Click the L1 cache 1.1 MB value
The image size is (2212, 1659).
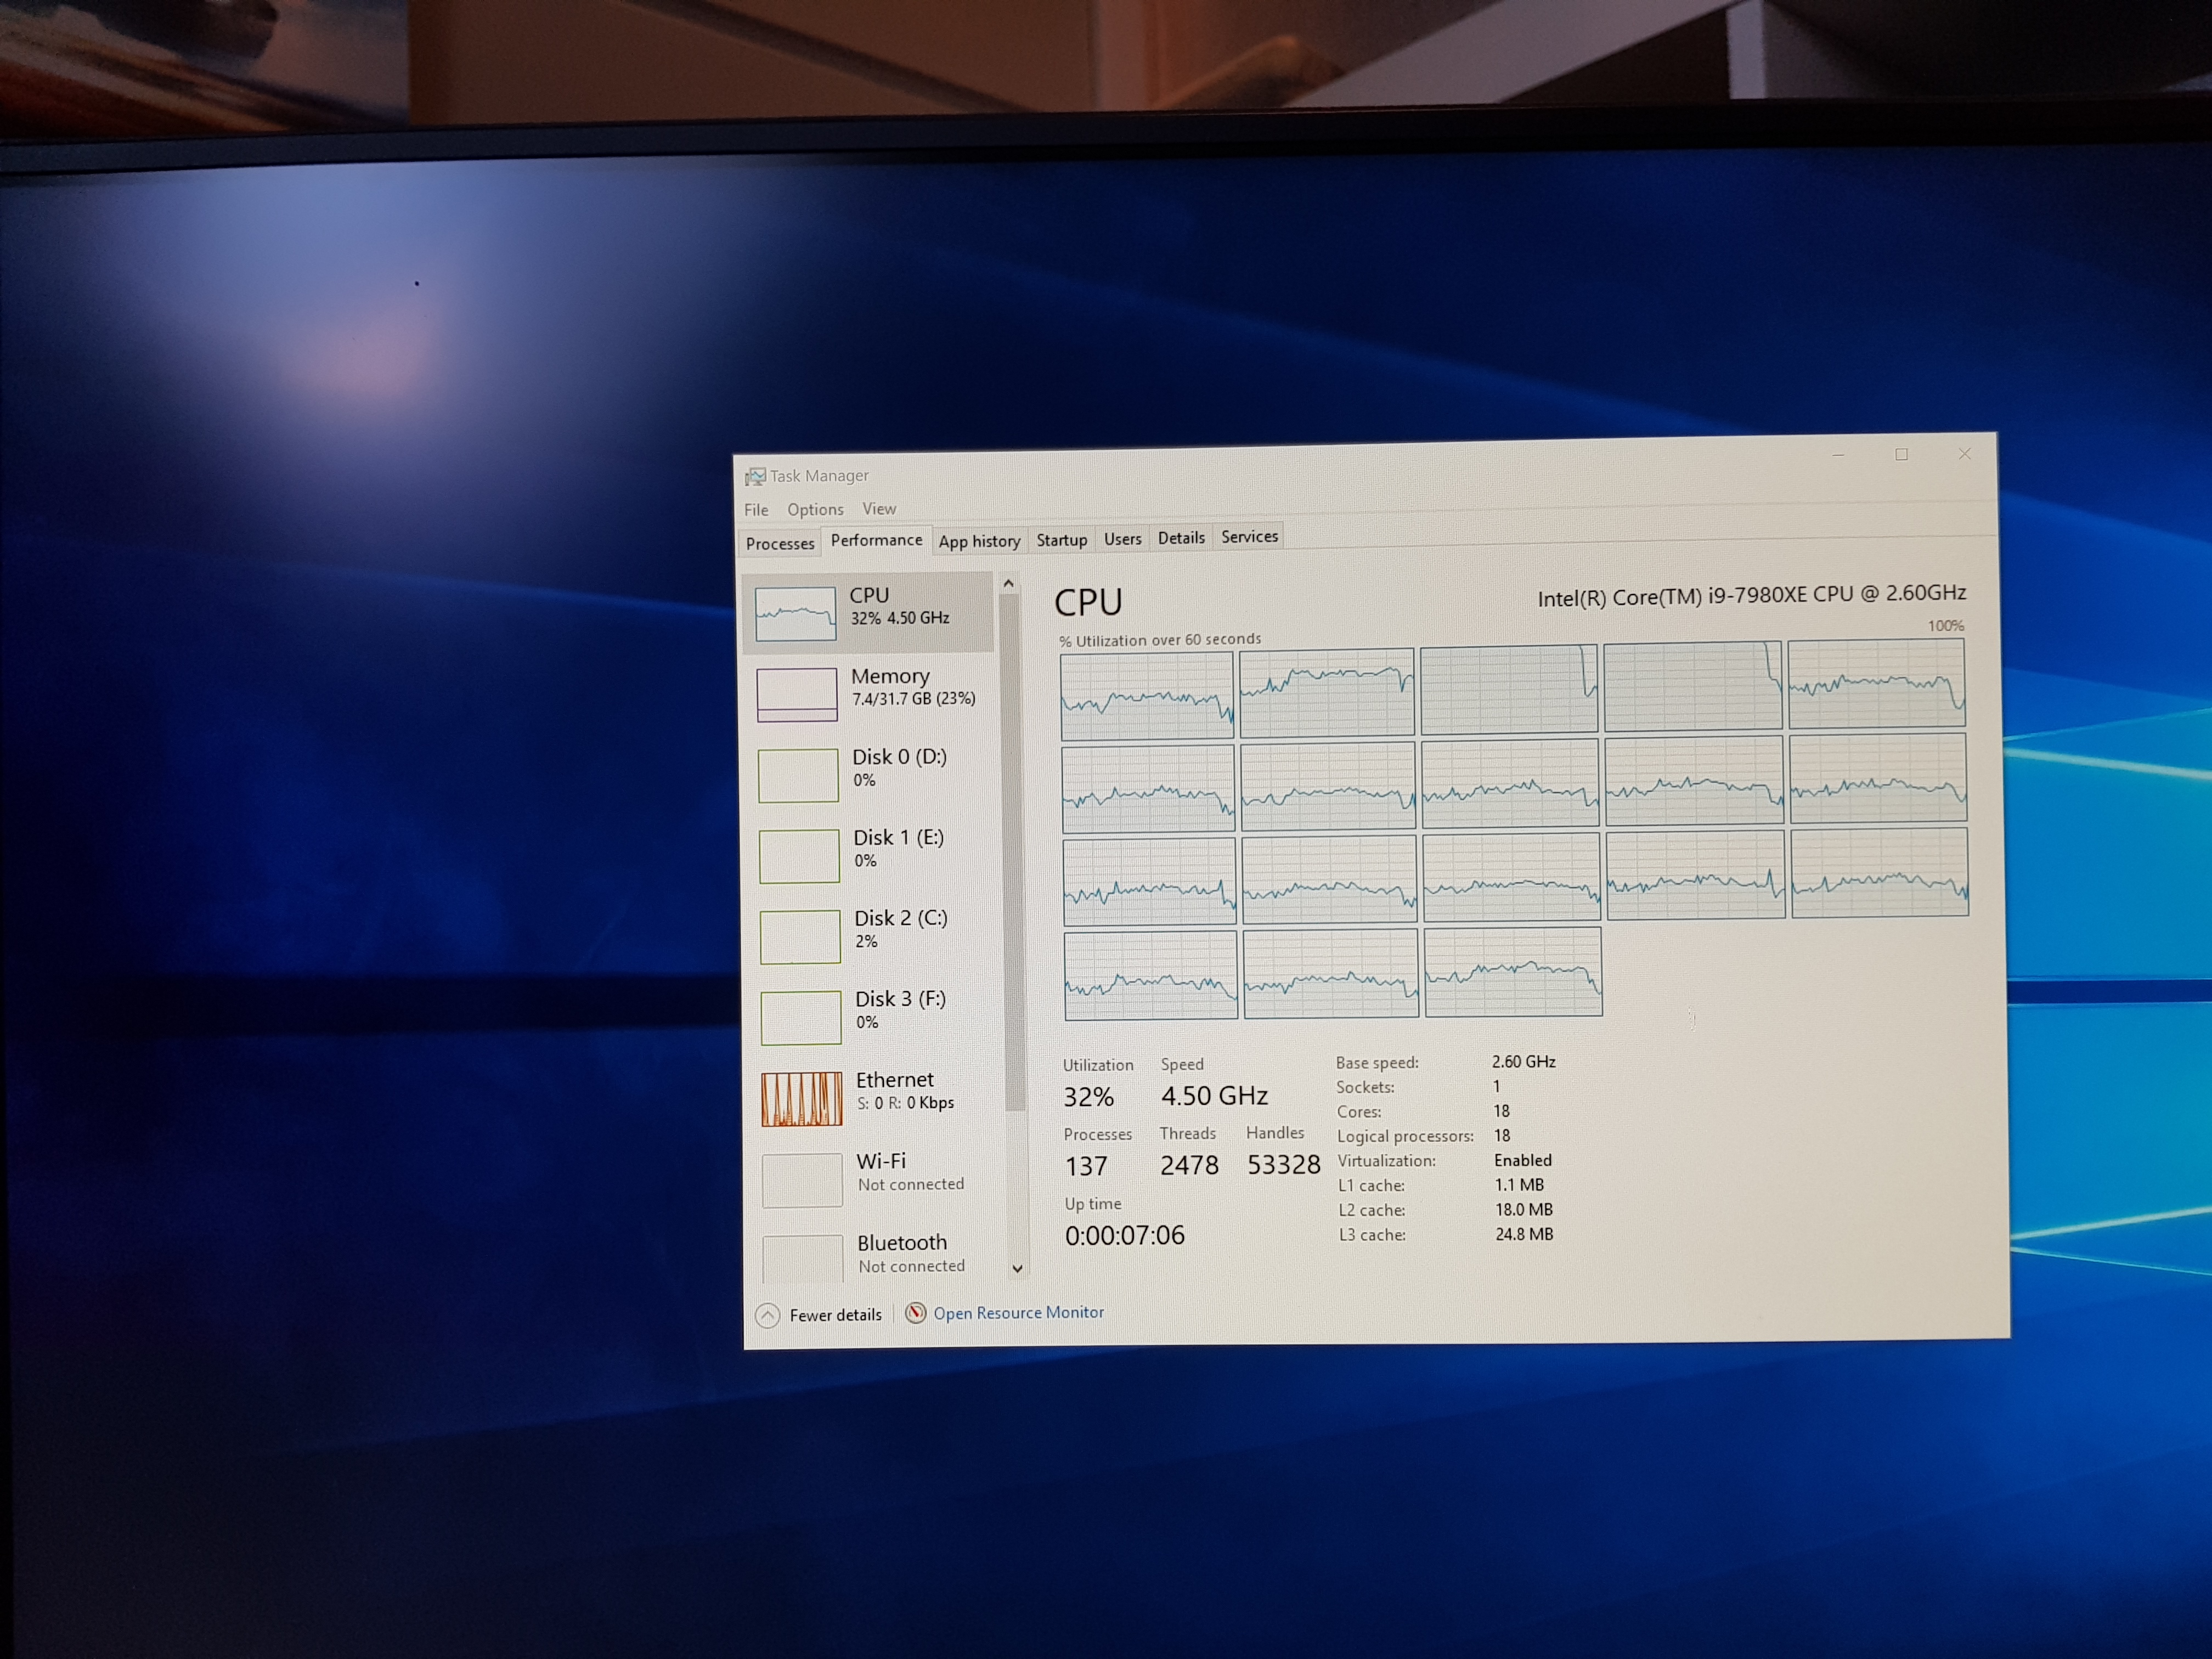click(x=1519, y=1185)
